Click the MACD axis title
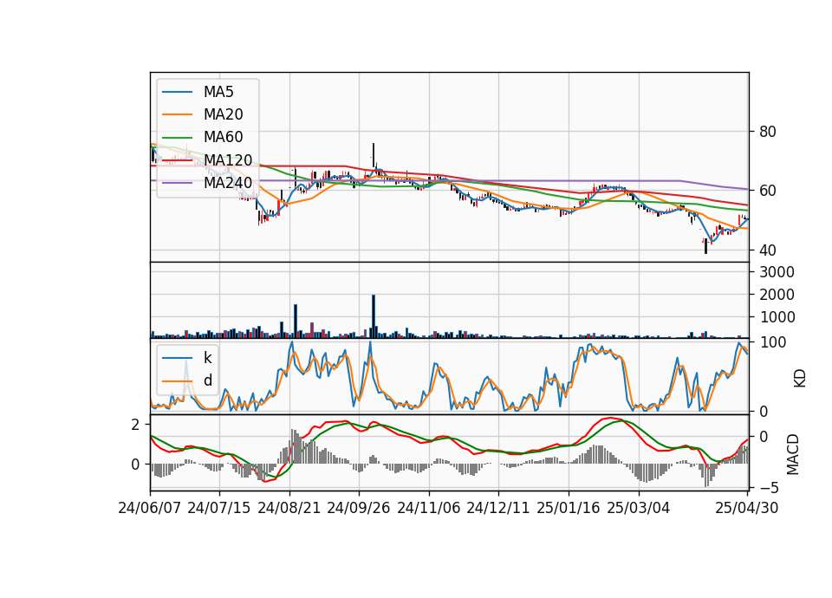 click(x=793, y=454)
